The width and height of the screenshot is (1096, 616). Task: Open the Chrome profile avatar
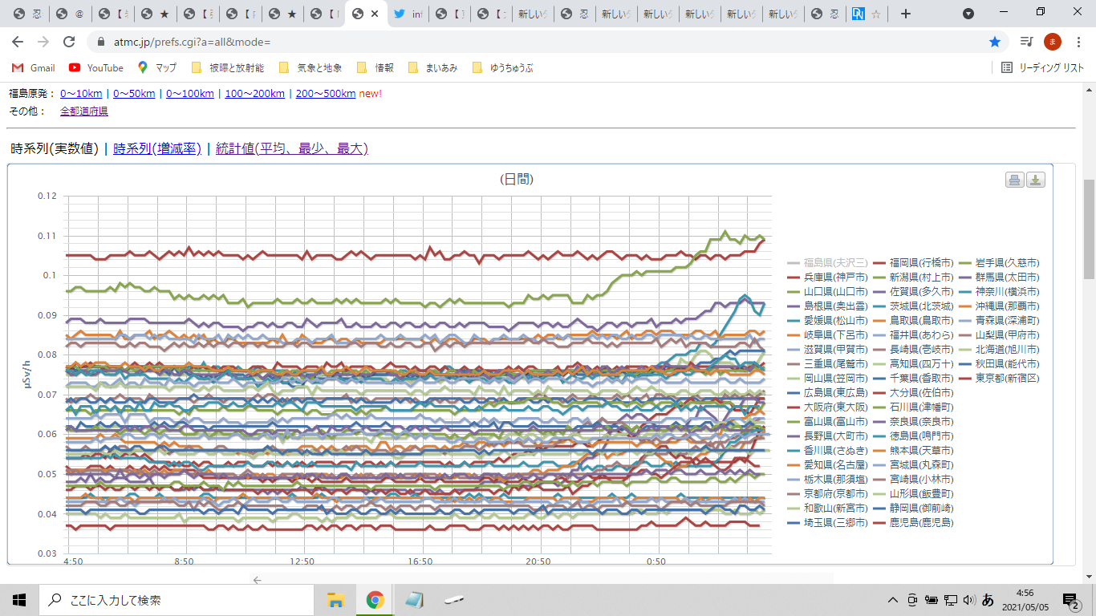[x=1052, y=42]
